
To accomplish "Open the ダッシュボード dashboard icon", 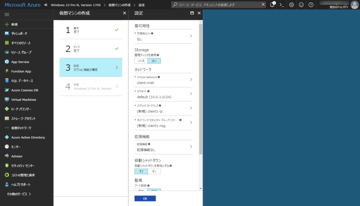I will pyautogui.click(x=7, y=33).
